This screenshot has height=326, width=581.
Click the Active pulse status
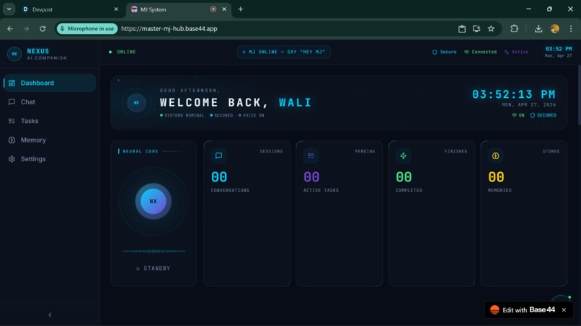point(516,52)
